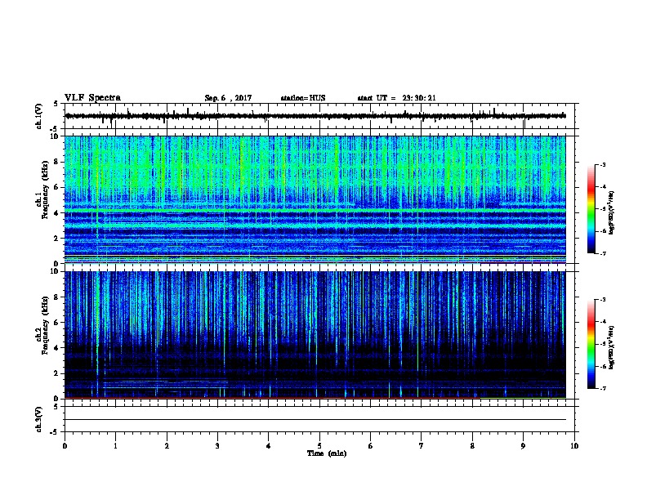The height and width of the screenshot is (500, 647).
Task: Click the ch.1 spectrogram panel
Action: [x=315, y=199]
